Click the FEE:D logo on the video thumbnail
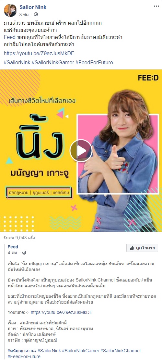The image size is (162, 363). click(148, 78)
